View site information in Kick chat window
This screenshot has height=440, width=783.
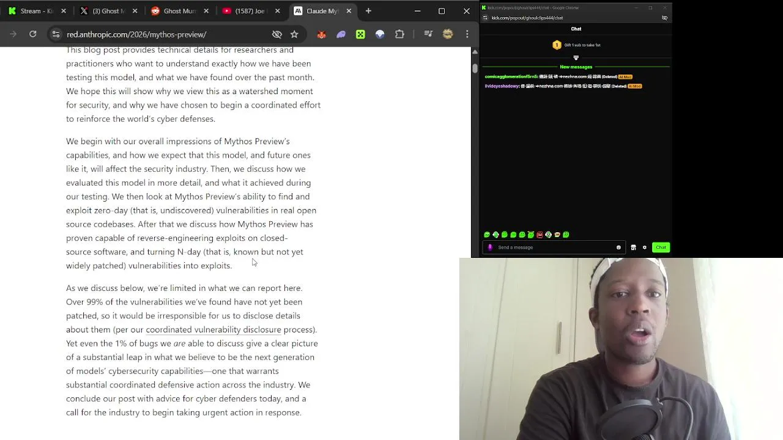click(485, 18)
